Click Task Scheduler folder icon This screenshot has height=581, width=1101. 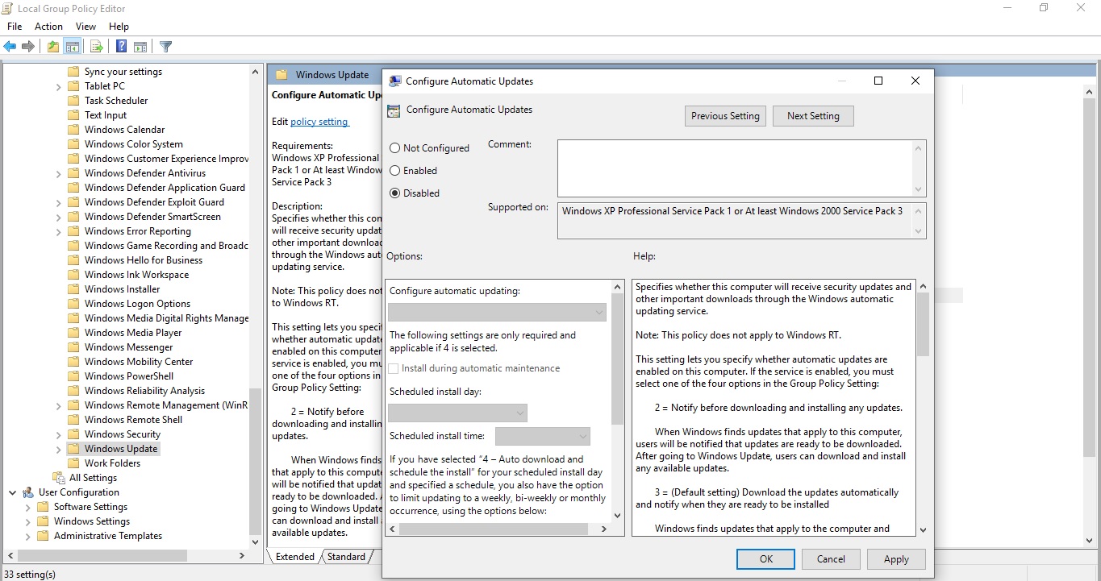[73, 101]
